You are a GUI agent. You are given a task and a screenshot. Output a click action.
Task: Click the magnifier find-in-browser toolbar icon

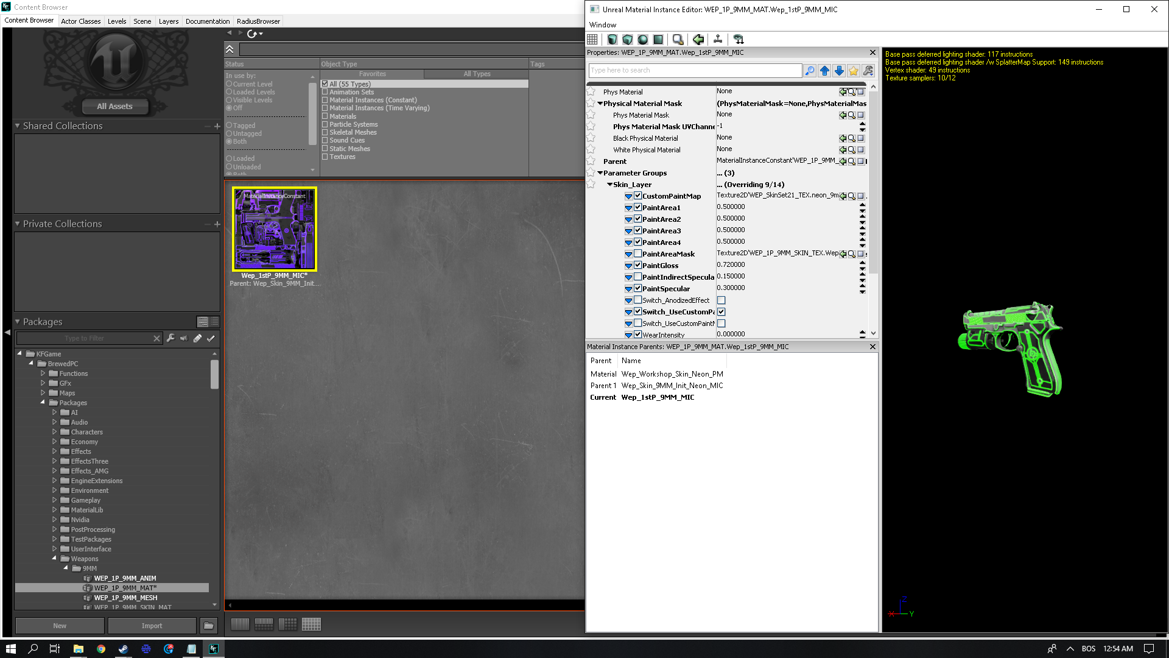point(678,40)
